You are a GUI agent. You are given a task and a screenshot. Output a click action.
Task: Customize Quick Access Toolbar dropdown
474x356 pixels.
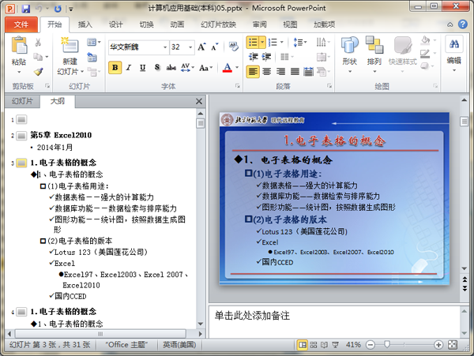point(71,9)
